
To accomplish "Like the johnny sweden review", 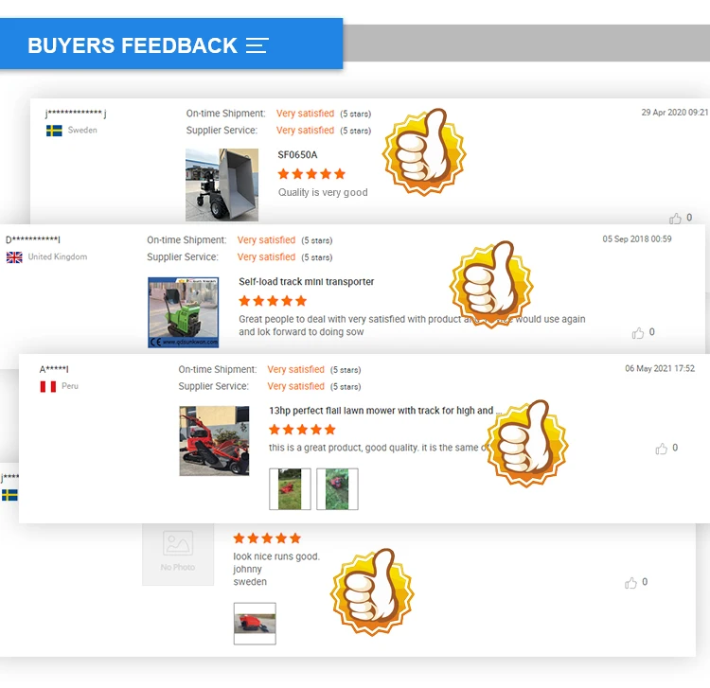I will (630, 583).
